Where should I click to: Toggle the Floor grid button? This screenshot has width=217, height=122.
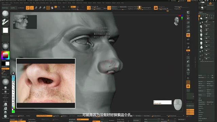188,40
